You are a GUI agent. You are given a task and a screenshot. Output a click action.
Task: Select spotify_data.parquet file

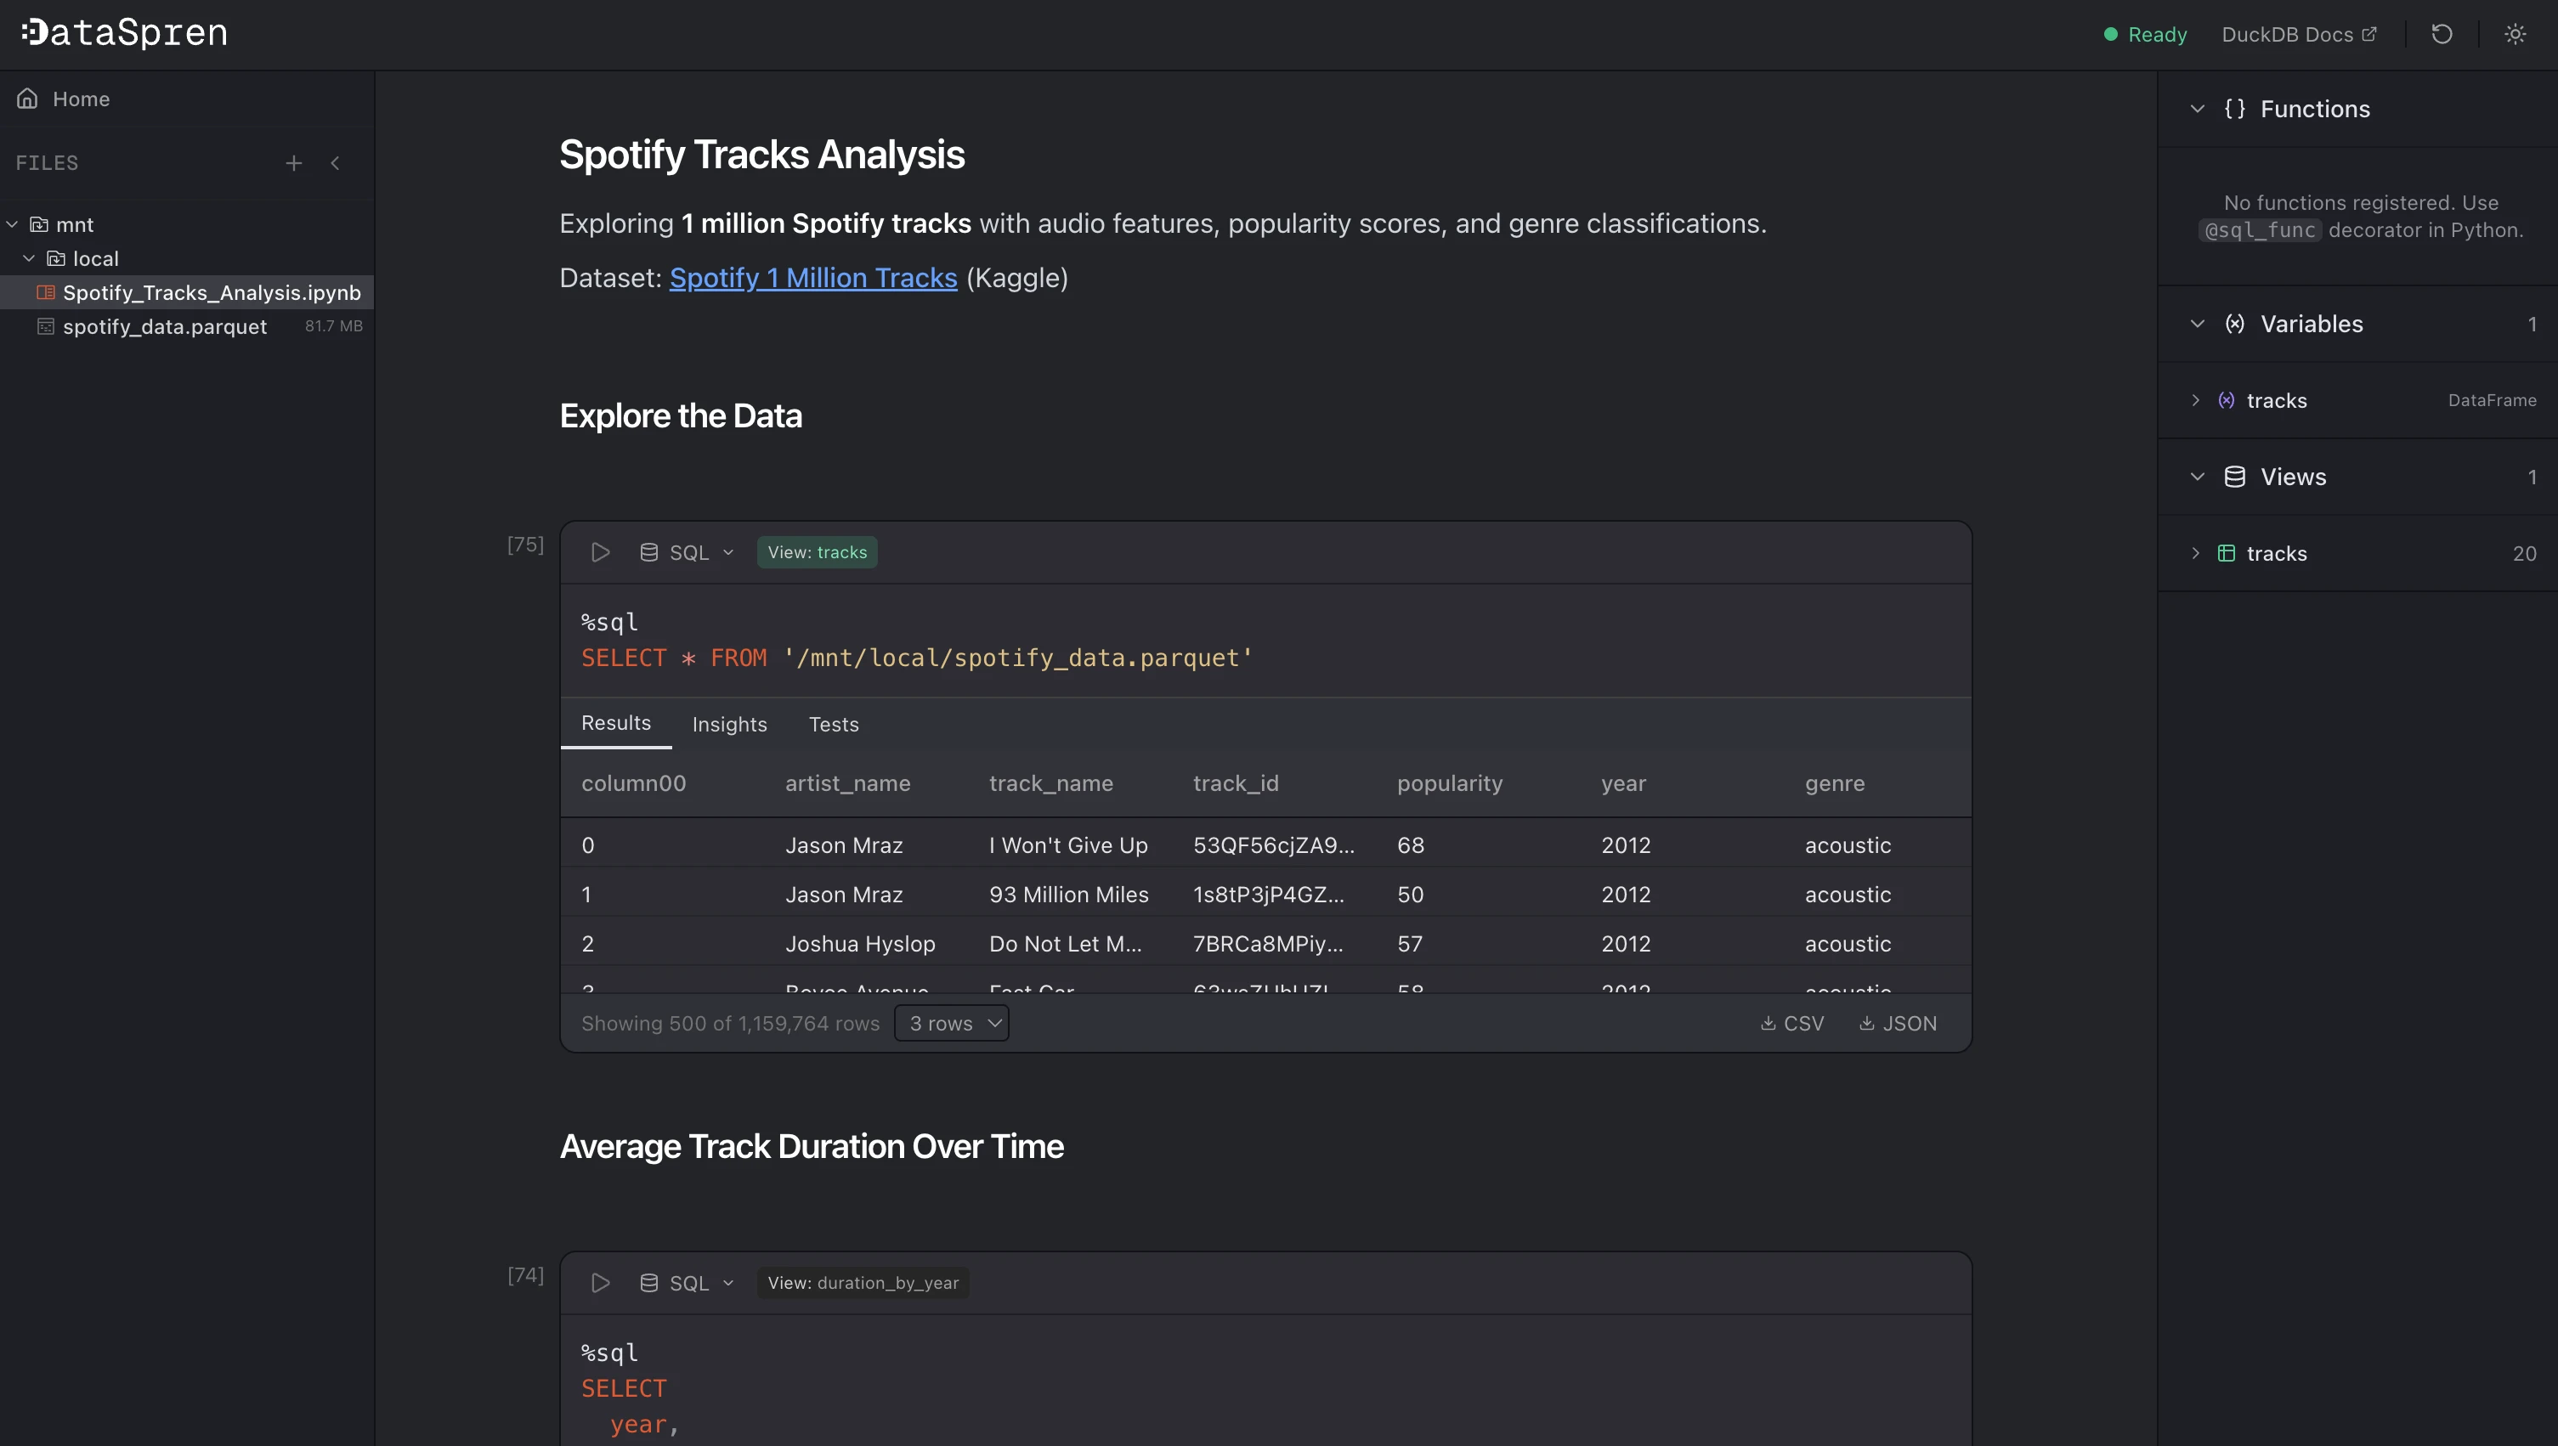tap(164, 327)
